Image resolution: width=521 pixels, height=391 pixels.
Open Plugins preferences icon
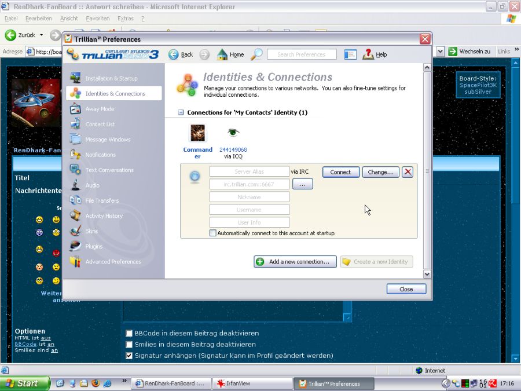coord(75,246)
